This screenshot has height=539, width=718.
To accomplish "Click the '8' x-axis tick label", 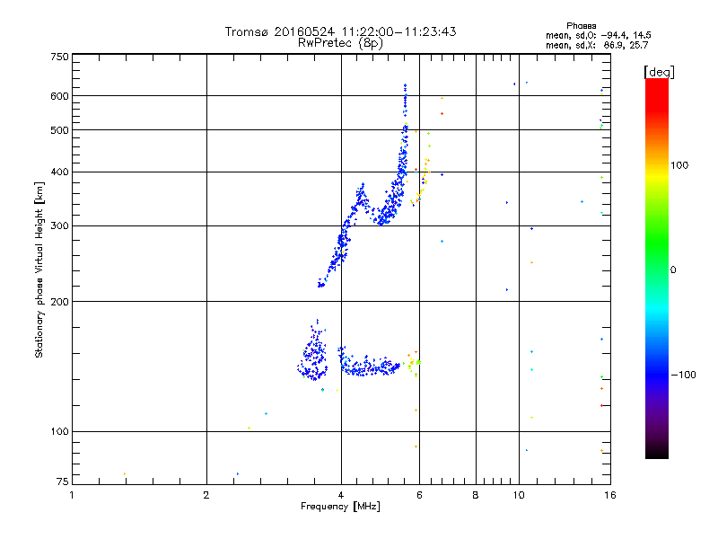I will (x=476, y=495).
